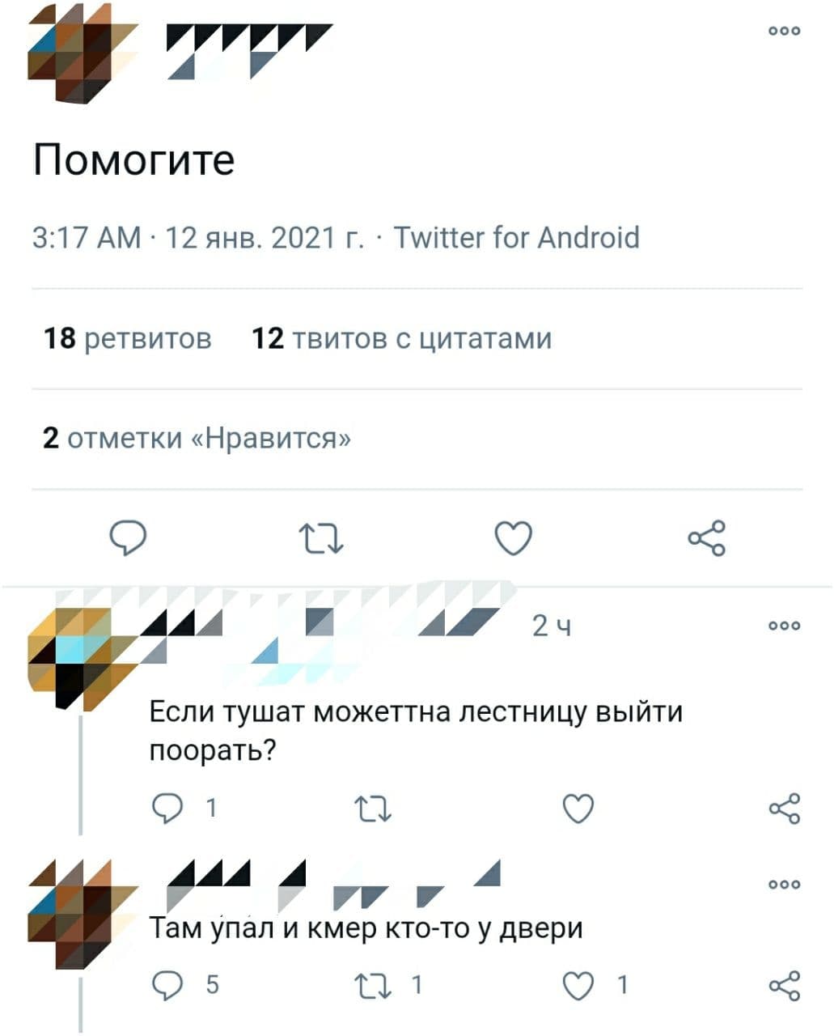This screenshot has height=1036, width=834.
Task: Open options on the "Там упал" reply
Action: point(785,885)
